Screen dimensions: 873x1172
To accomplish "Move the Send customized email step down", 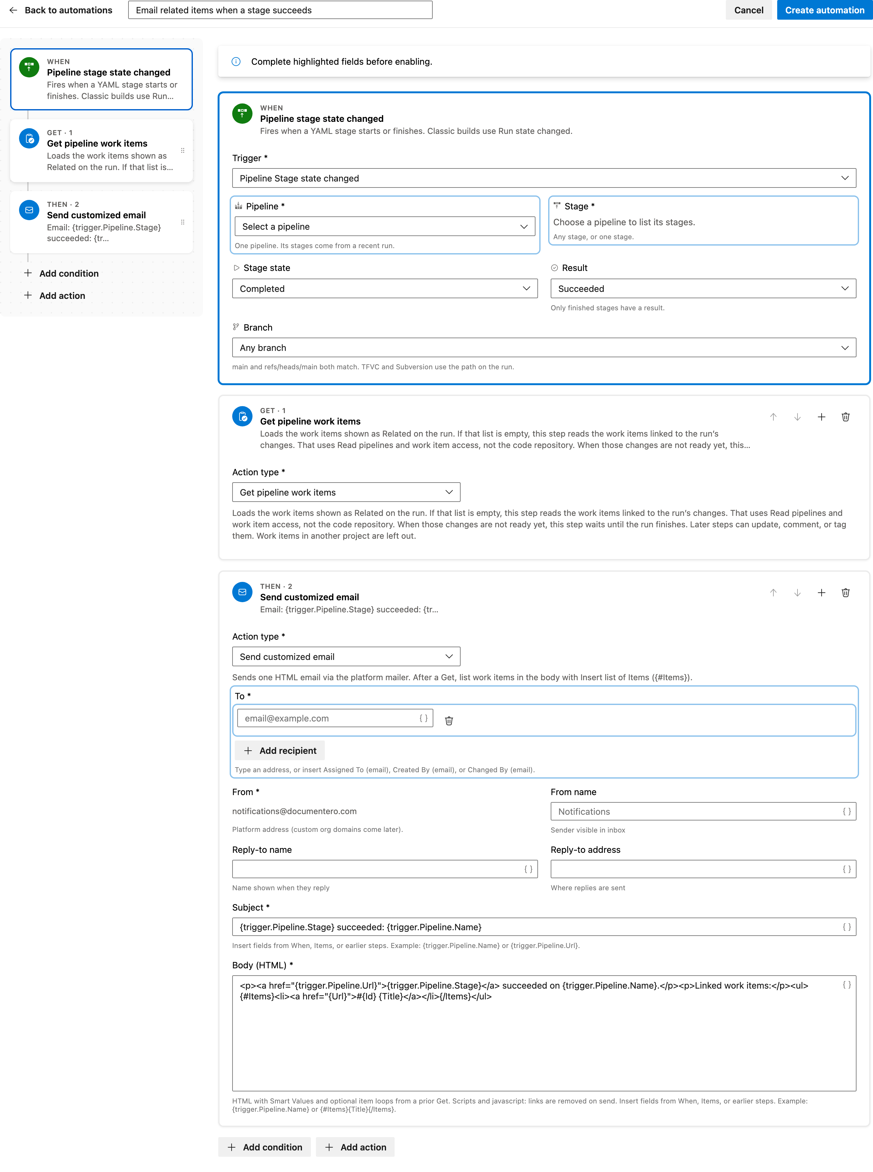I will pos(798,593).
